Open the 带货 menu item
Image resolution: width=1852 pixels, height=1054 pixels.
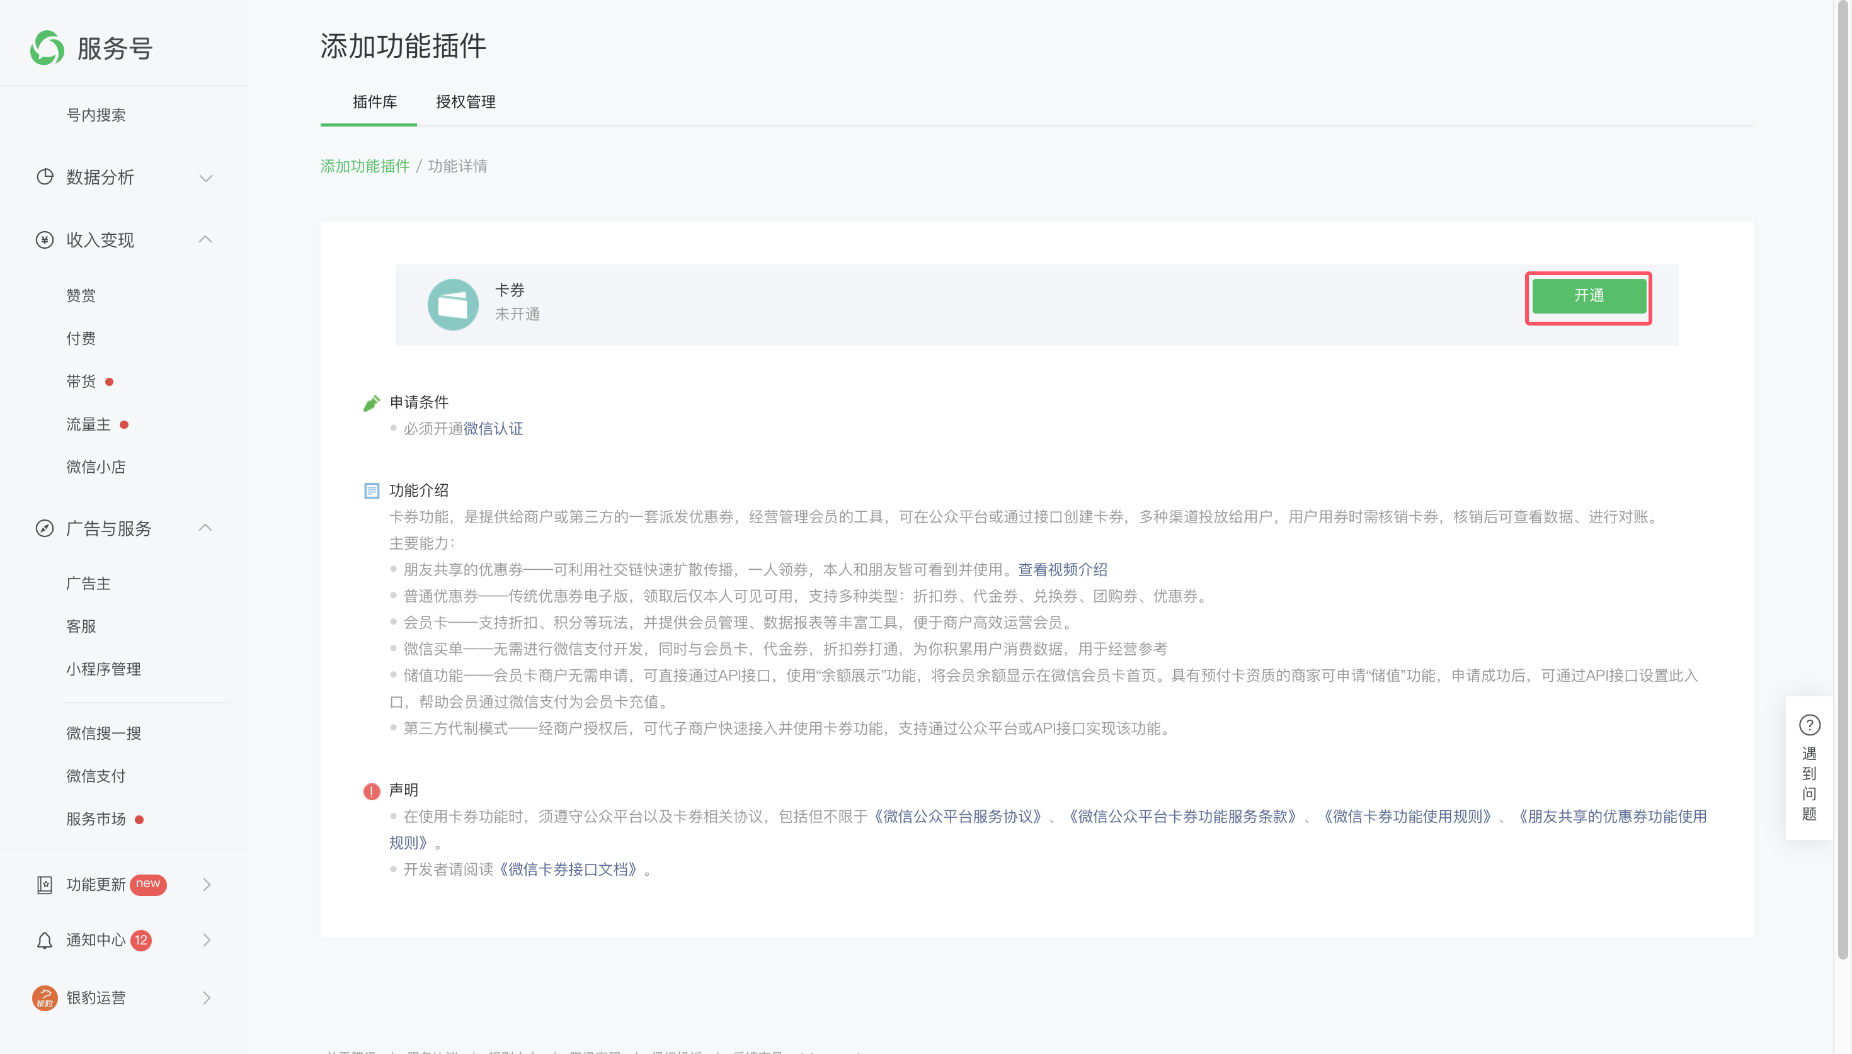[81, 382]
